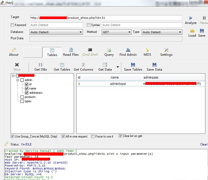
Task: Click the Save Tables floppy icon
Action: point(133,65)
